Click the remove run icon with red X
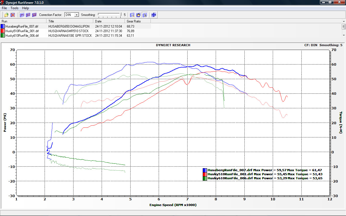The image size is (346, 216). pos(13,15)
